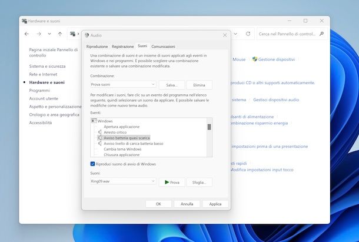Click the Audio dialog speaker icon
This screenshot has height=242, width=359.
[x=87, y=35]
